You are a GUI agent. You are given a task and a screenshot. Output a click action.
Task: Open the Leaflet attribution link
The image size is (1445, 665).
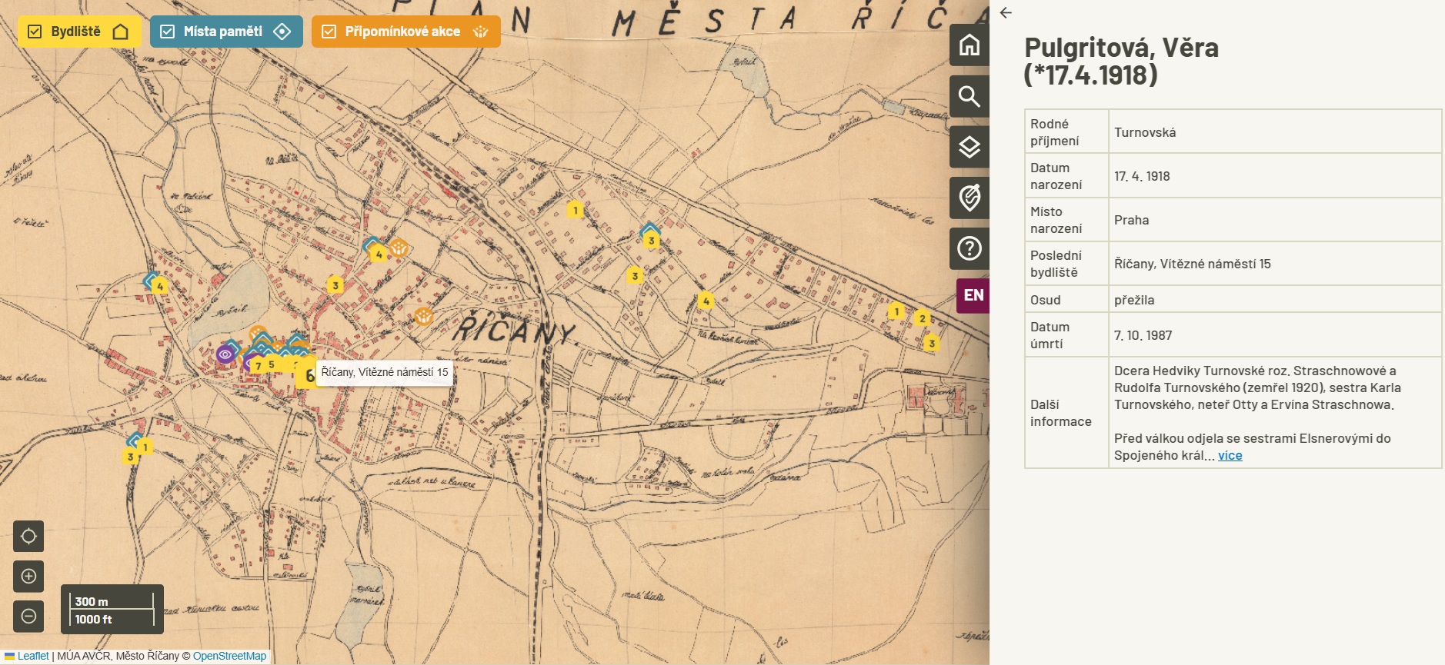33,656
